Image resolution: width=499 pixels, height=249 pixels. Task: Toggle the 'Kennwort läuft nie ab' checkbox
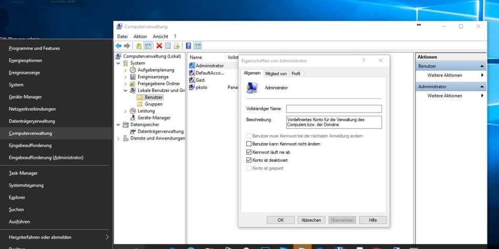[249, 152]
